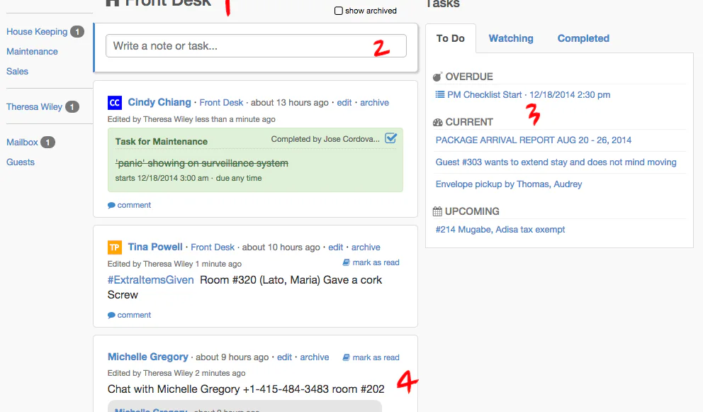
Task: Add a comment on Cindy Chiang's task
Action: coord(134,205)
